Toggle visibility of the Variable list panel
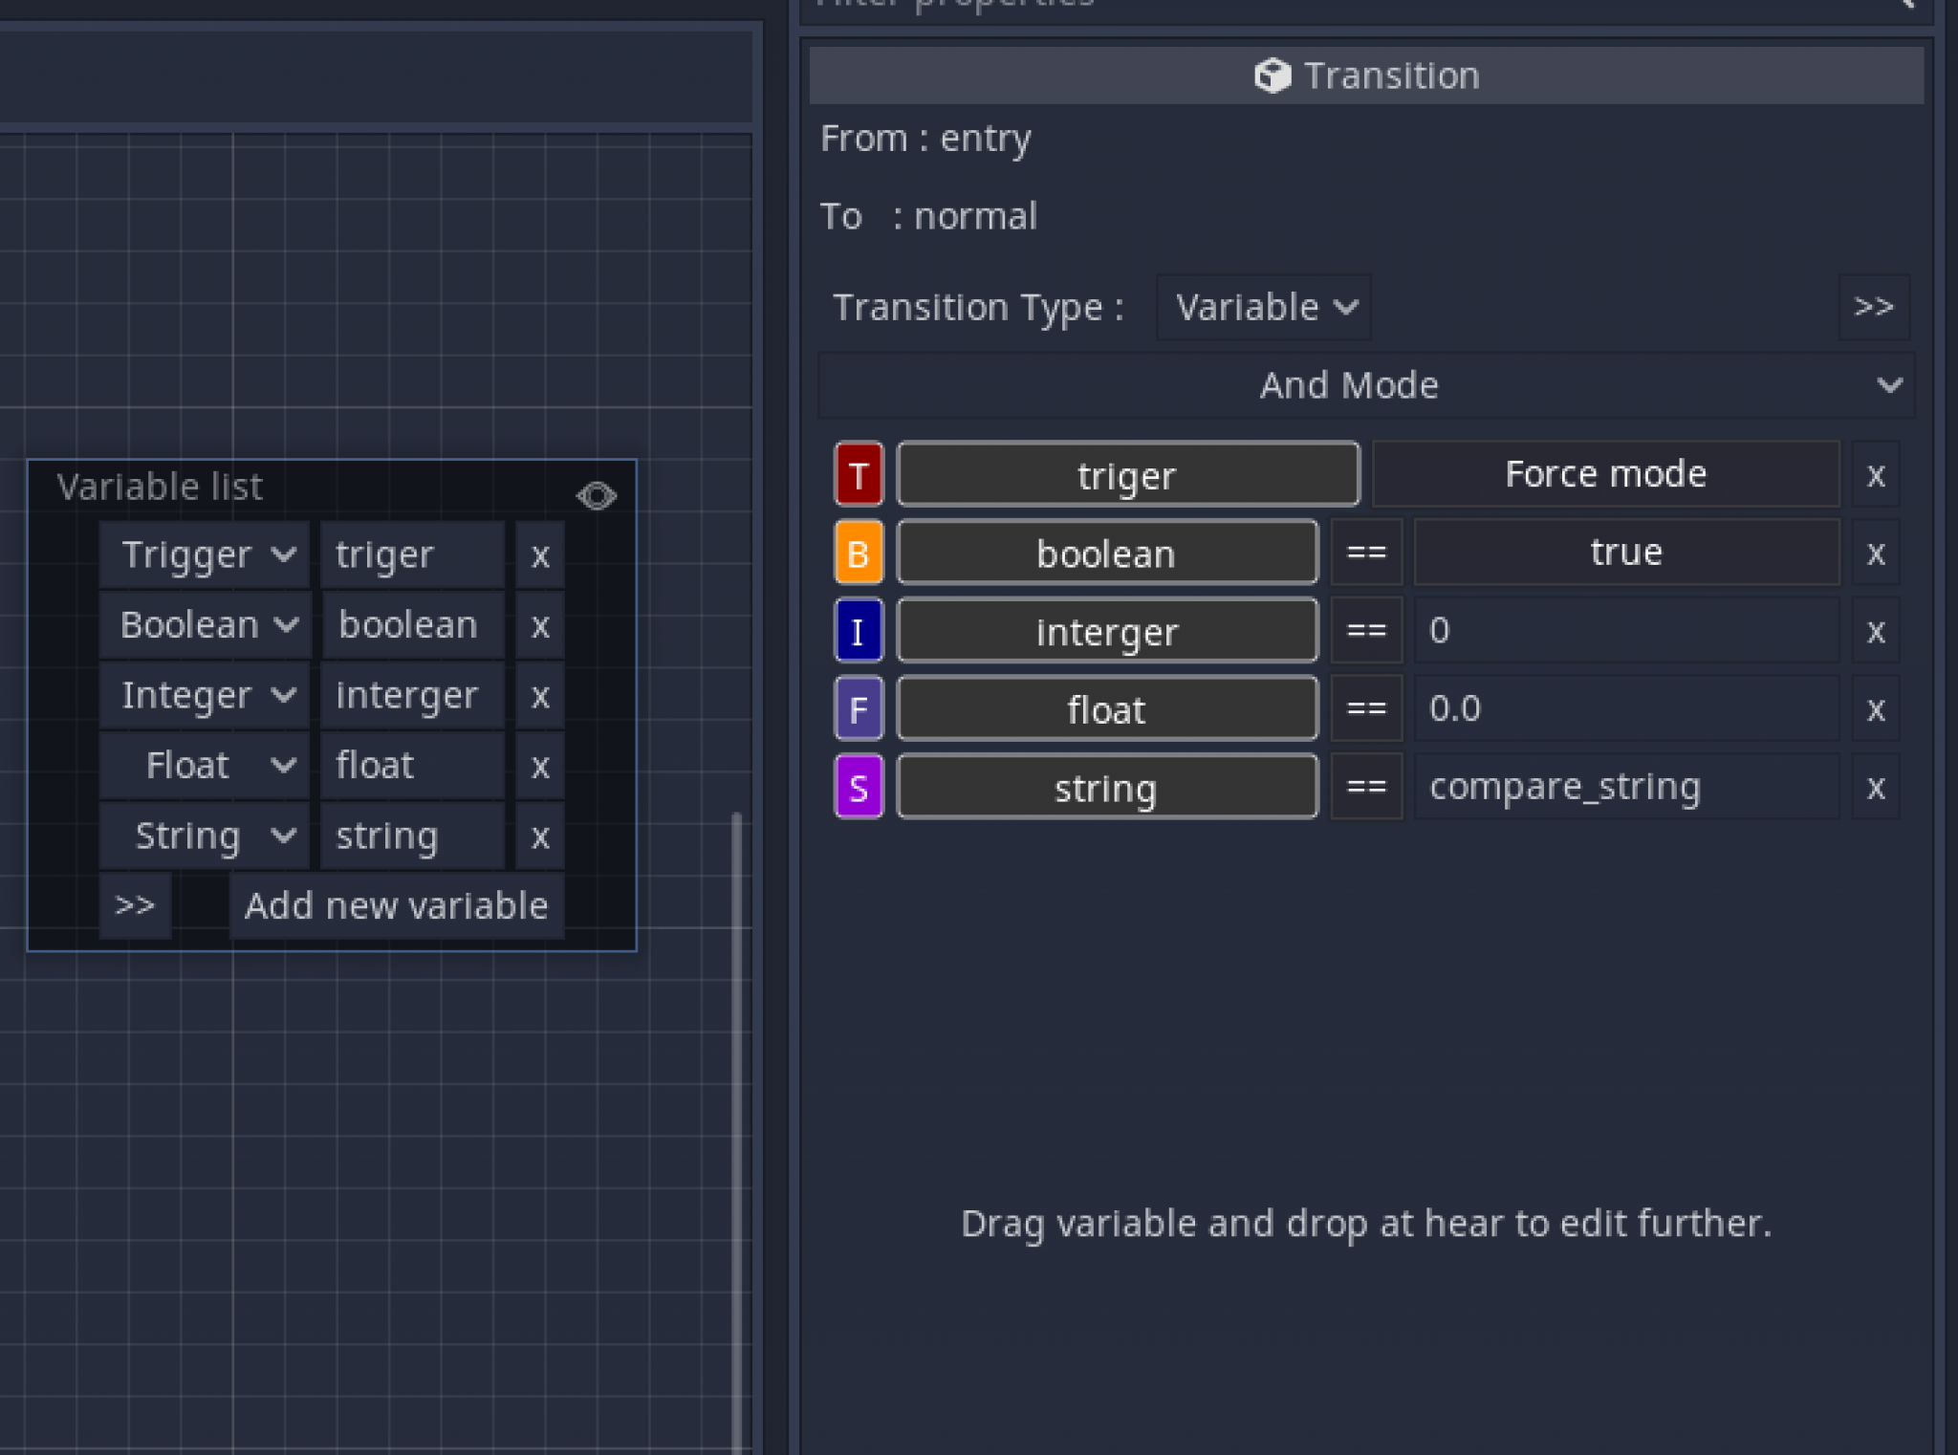Image resolution: width=1958 pixels, height=1455 pixels. (597, 494)
